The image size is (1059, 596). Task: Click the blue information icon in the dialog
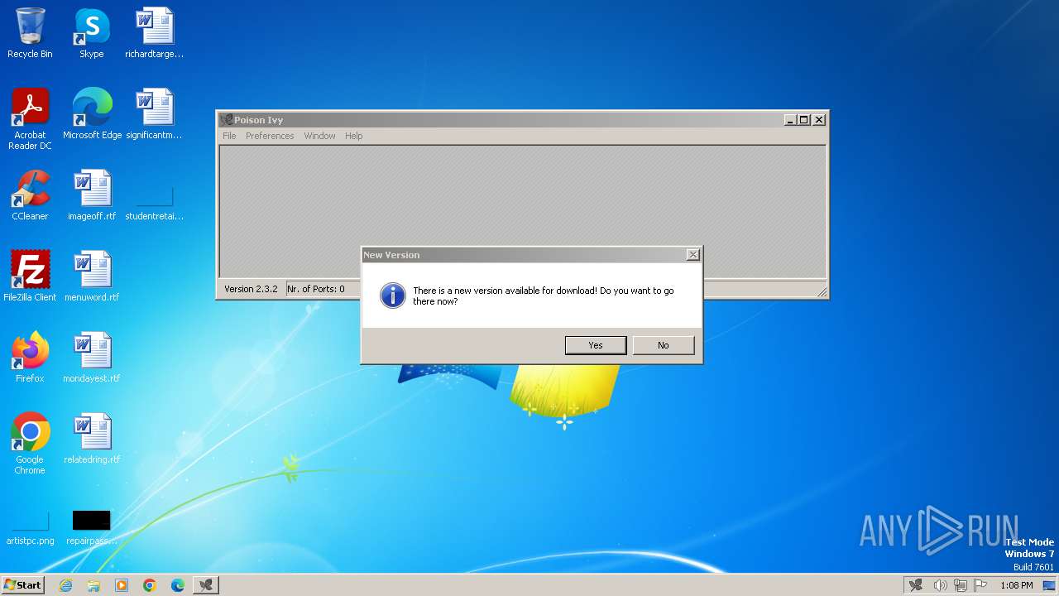pos(392,296)
